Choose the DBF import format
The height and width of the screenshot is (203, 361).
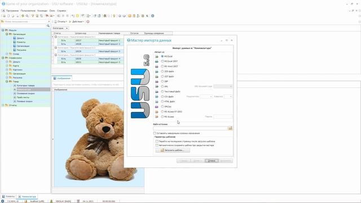pyautogui.click(x=162, y=81)
